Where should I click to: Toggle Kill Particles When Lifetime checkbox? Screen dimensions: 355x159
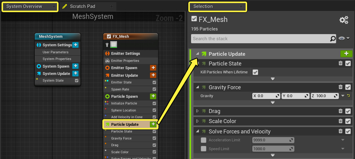(255, 72)
